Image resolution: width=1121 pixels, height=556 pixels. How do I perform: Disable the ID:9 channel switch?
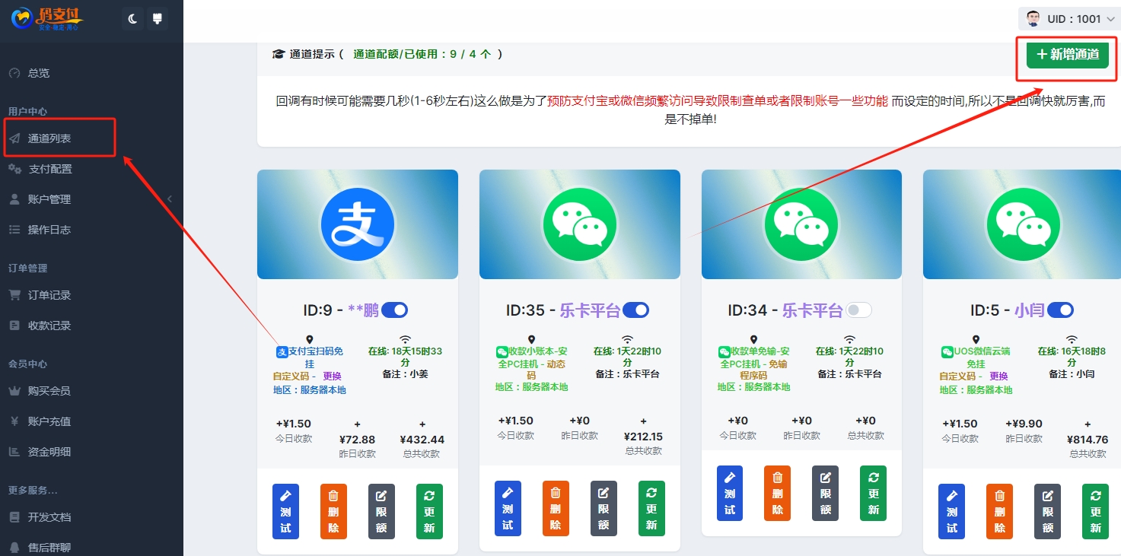coord(394,310)
